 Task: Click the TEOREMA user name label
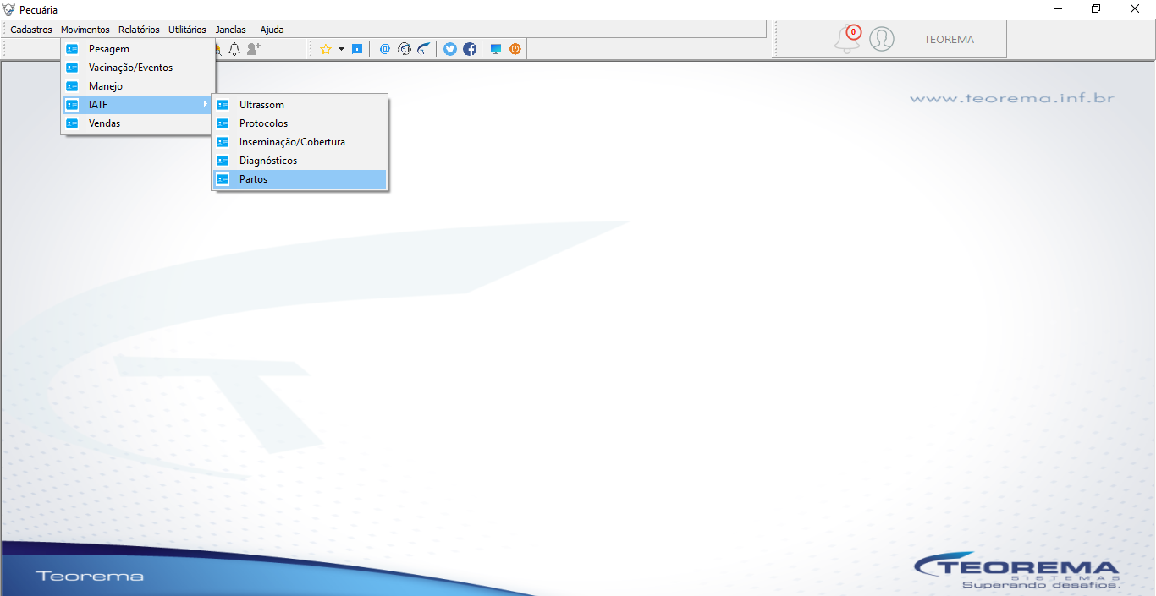(x=949, y=39)
